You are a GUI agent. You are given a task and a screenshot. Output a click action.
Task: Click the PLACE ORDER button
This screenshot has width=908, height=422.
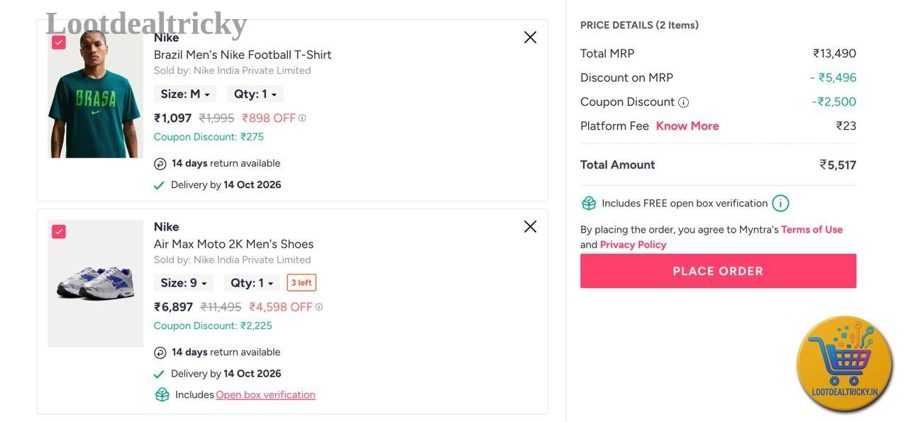[x=718, y=271]
